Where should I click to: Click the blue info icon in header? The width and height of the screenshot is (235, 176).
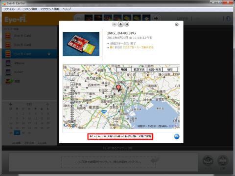[228, 19]
